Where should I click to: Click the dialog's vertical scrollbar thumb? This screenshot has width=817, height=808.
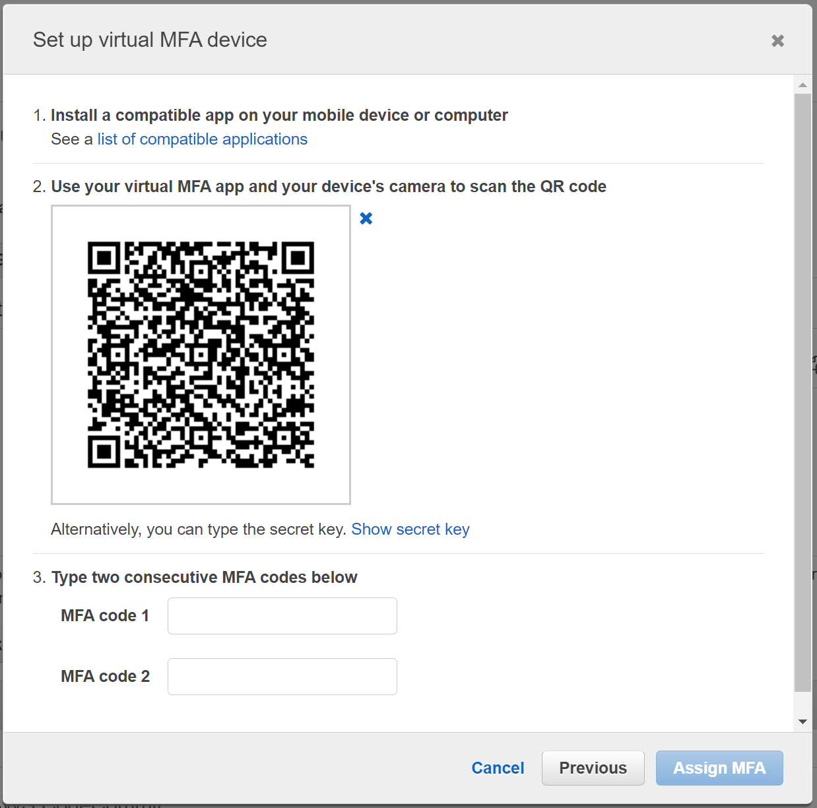pyautogui.click(x=802, y=392)
